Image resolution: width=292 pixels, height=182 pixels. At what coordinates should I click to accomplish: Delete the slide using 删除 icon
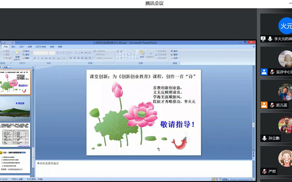pos(24,58)
